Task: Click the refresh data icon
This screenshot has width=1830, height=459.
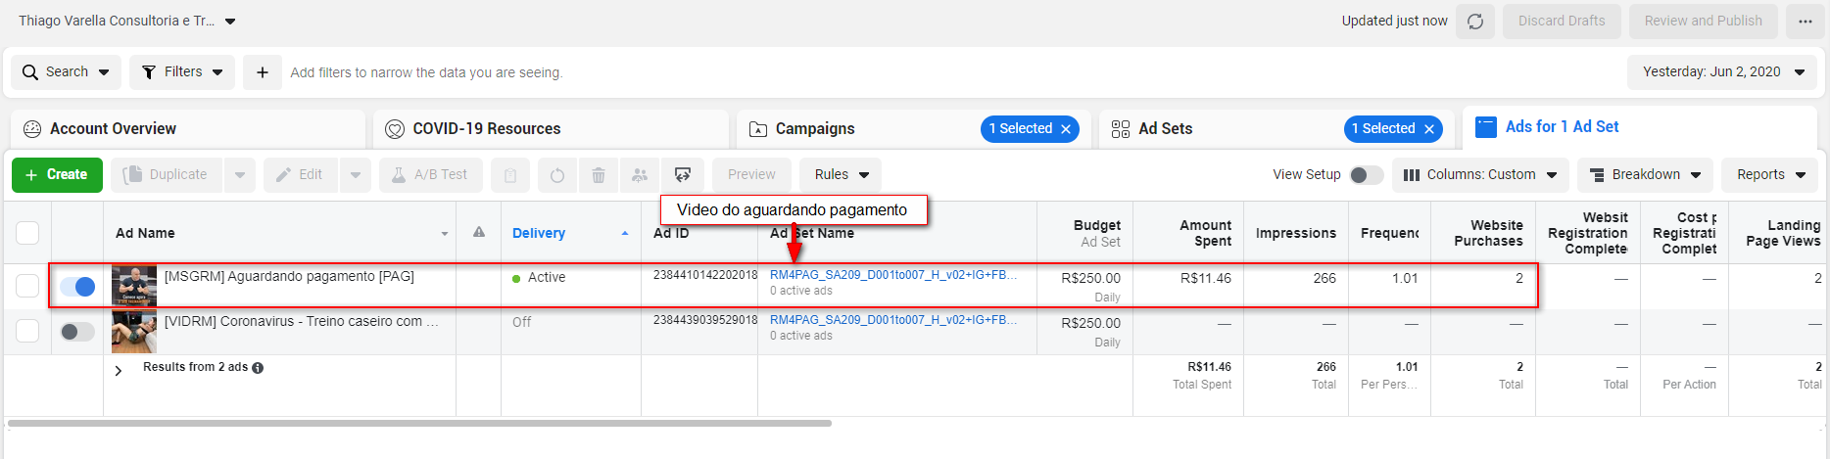Action: 1475,22
